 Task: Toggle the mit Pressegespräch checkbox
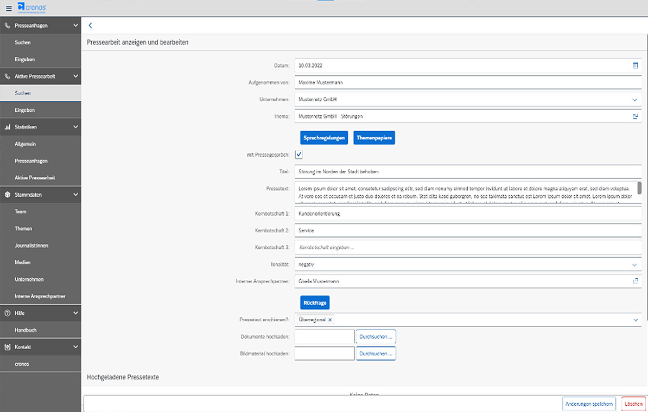tap(299, 155)
